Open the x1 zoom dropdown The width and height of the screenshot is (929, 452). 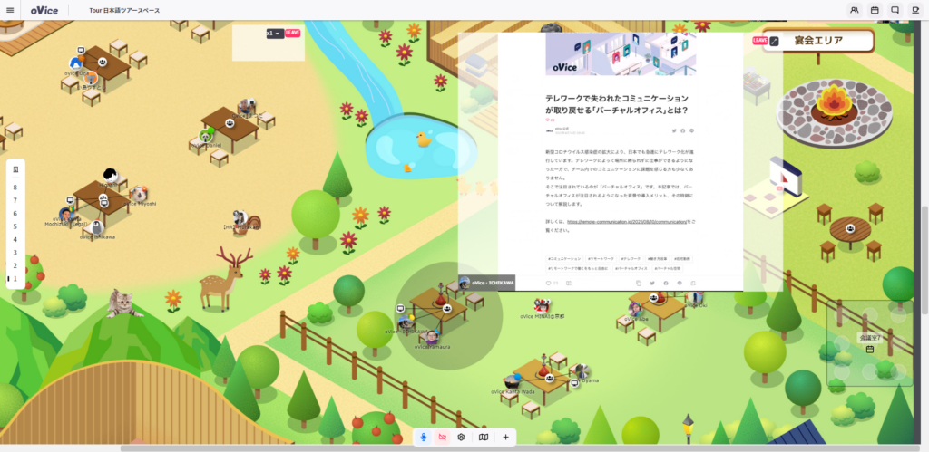[x=274, y=34]
